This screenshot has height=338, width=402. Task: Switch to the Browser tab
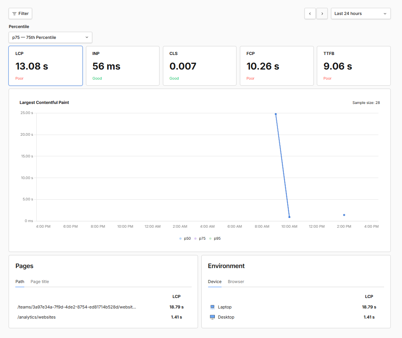click(x=236, y=282)
